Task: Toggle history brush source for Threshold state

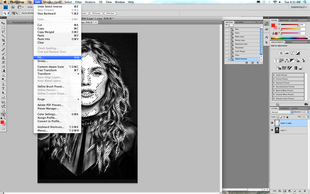Action: (x=227, y=48)
